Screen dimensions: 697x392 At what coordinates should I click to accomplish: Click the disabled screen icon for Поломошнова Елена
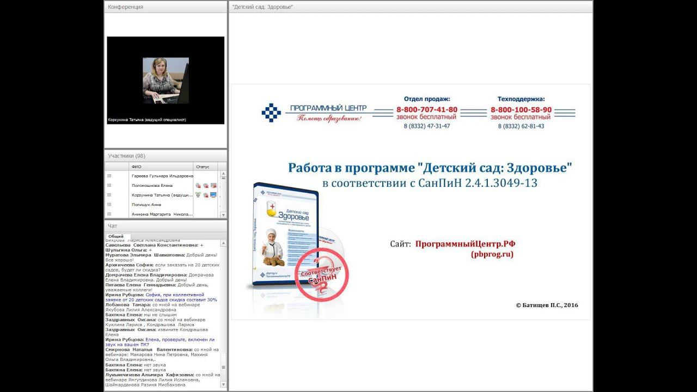point(213,186)
